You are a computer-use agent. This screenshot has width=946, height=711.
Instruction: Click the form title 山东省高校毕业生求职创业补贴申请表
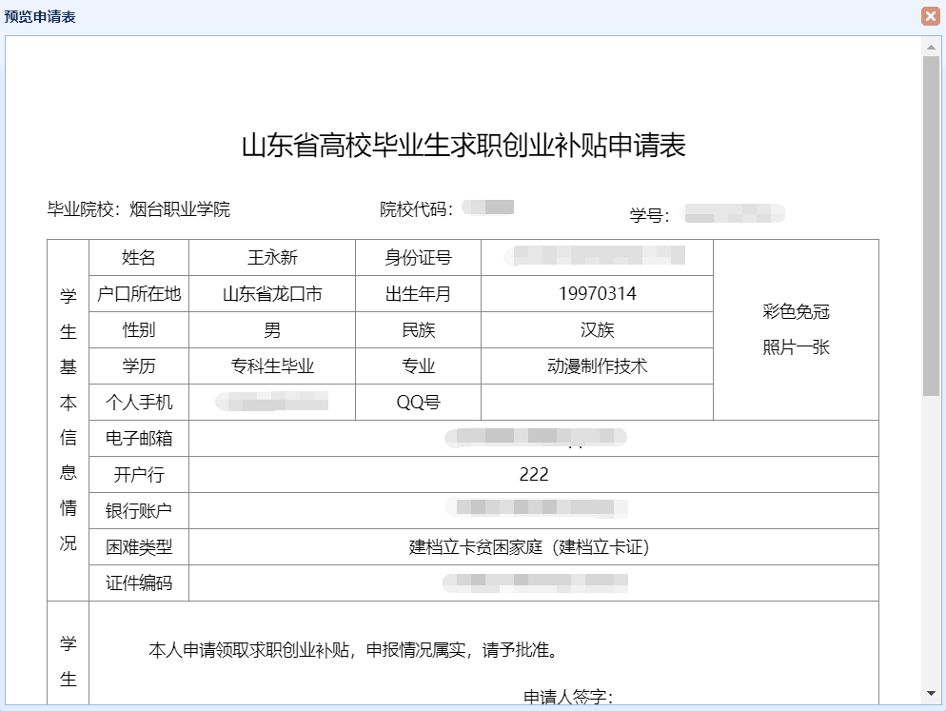coord(463,146)
